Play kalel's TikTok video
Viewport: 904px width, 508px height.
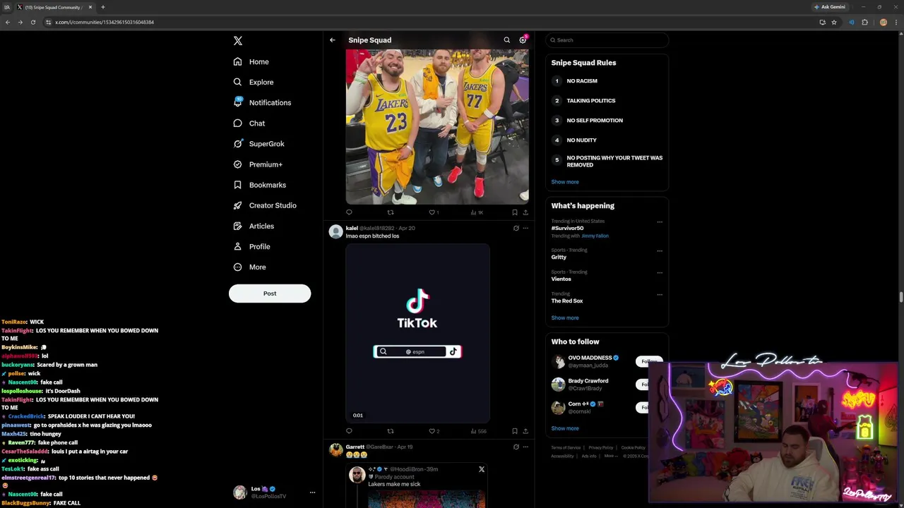(x=417, y=333)
